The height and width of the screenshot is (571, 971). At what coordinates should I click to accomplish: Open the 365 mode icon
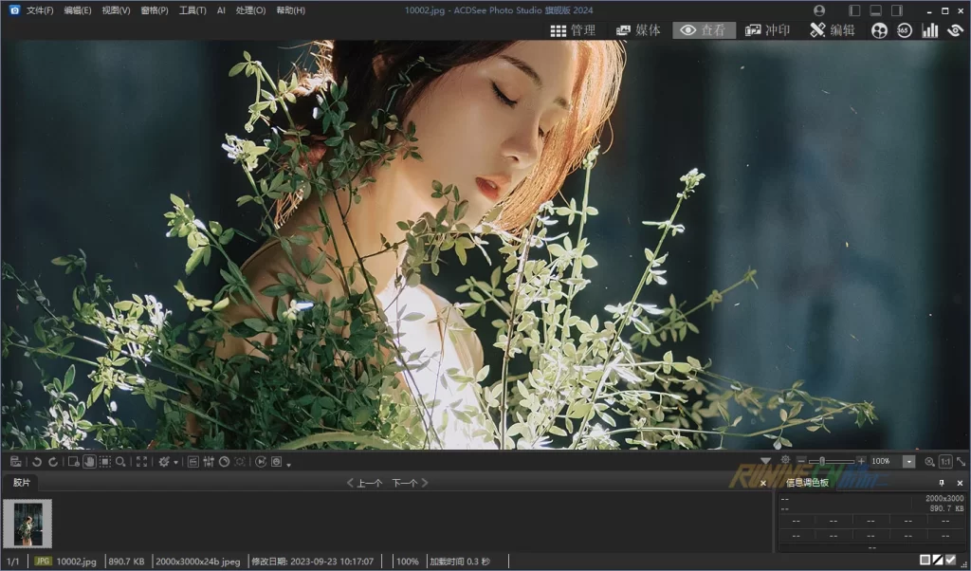tap(904, 30)
